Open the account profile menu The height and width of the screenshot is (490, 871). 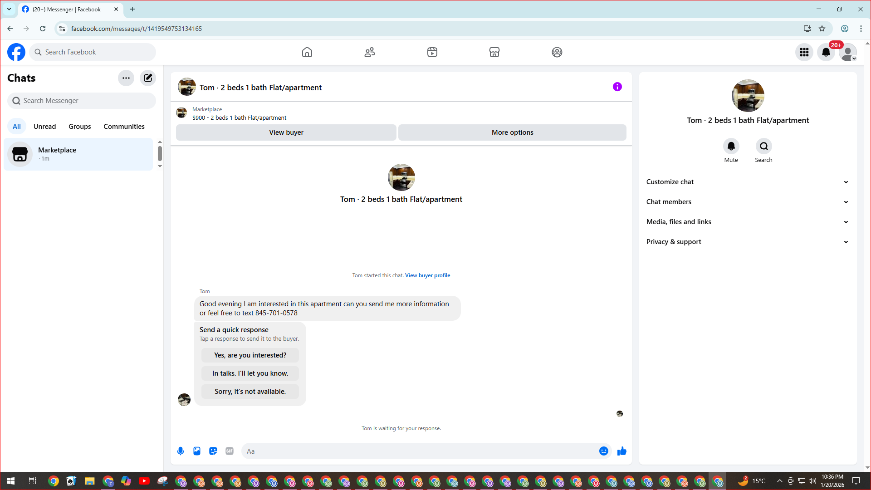pyautogui.click(x=848, y=52)
